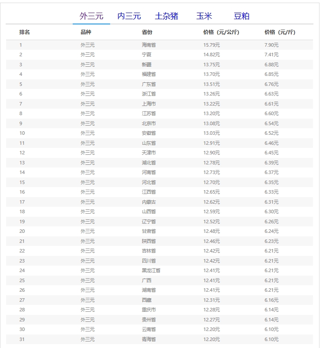Click the 14.82元 price cell
Image resolution: width=323 pixels, height=348 pixels.
tap(212, 55)
